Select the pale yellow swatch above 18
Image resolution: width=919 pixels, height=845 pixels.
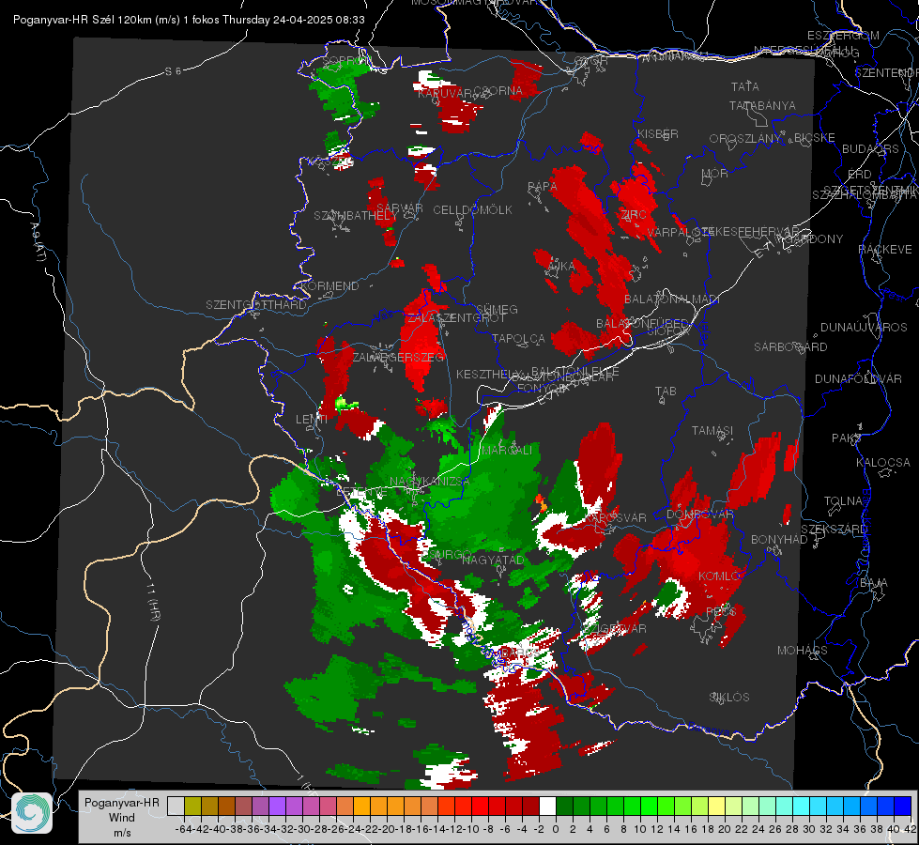pyautogui.click(x=717, y=806)
